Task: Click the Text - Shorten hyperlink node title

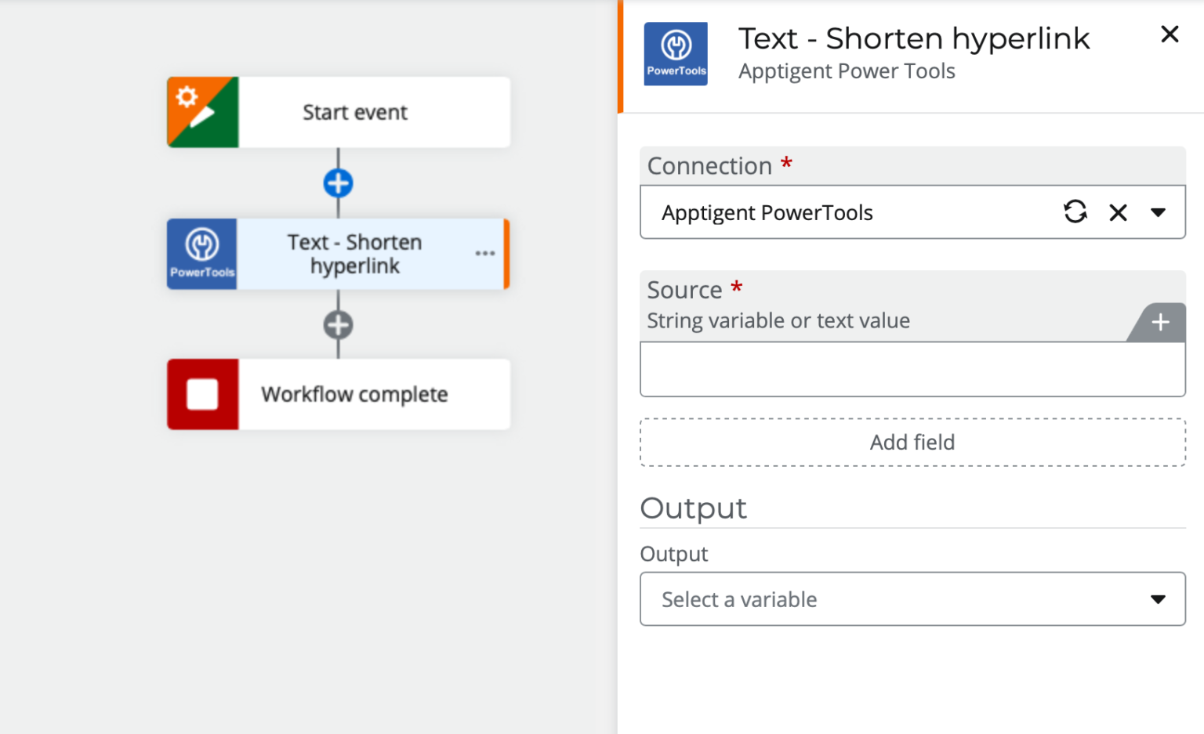Action: tap(354, 253)
